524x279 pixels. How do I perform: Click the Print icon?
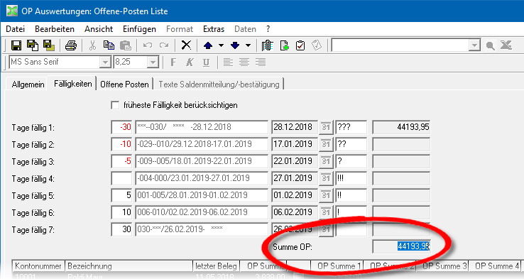pyautogui.click(x=70, y=45)
